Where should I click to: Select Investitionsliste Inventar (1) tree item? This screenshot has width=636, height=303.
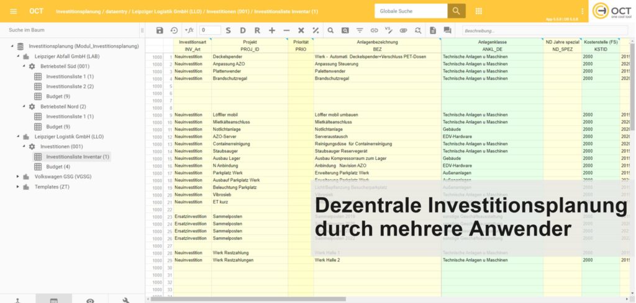tap(71, 157)
